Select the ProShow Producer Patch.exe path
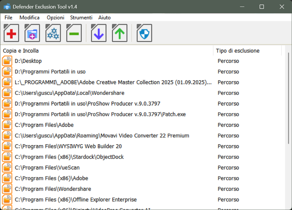The image size is (292, 210). tap(100, 114)
